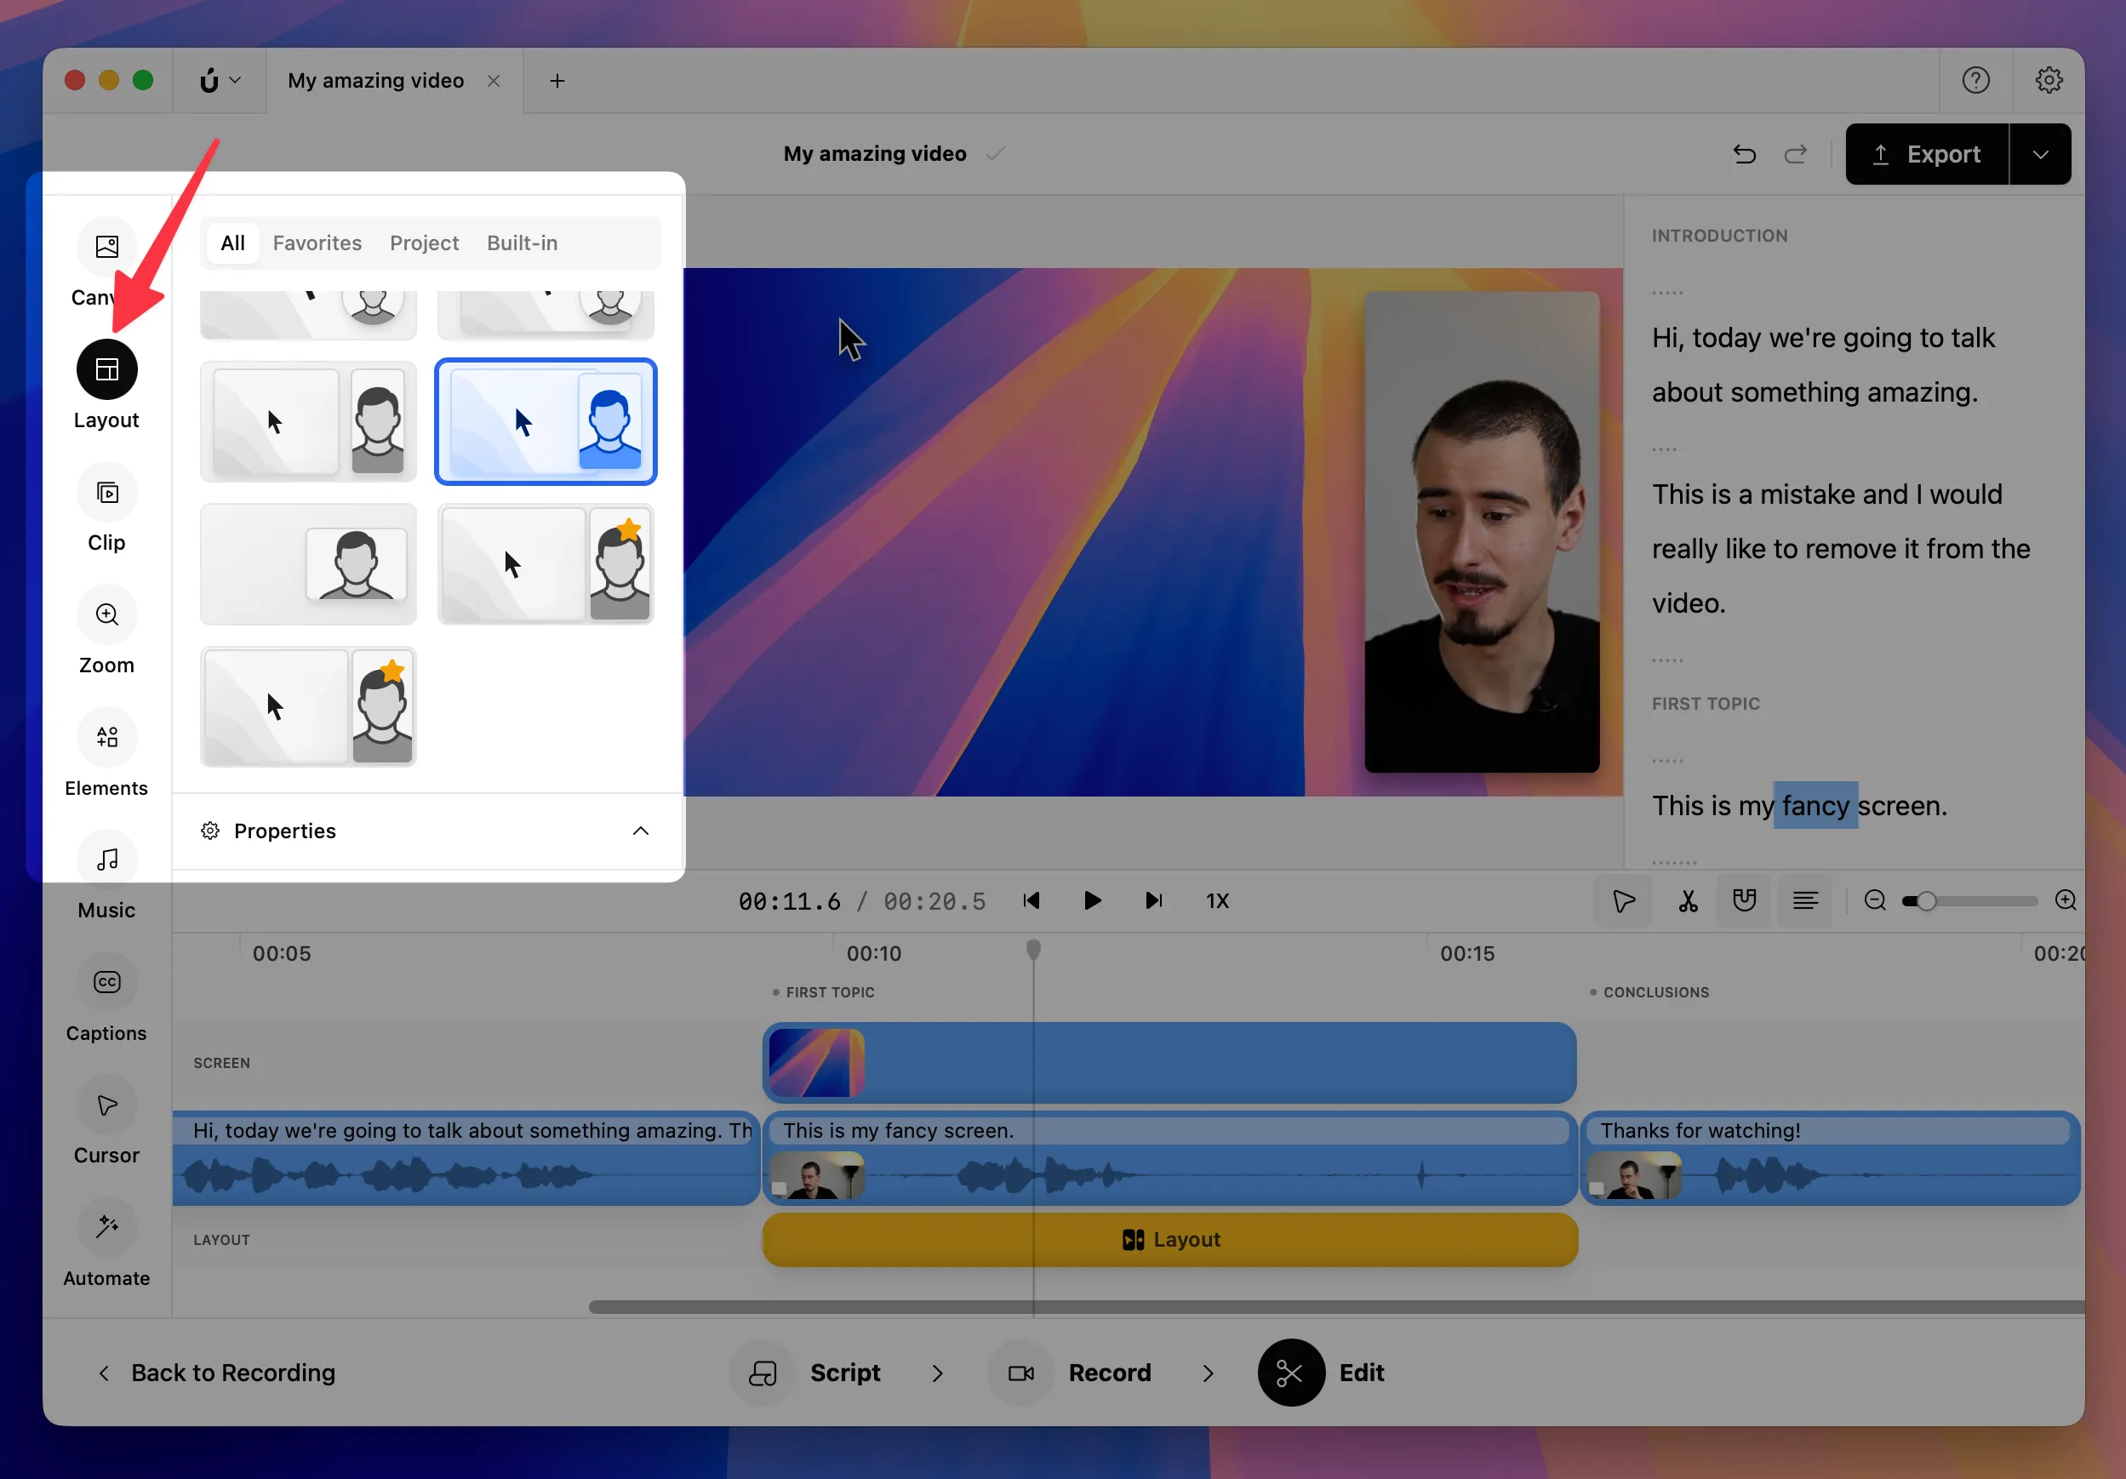This screenshot has height=1479, width=2126.
Task: Zoom out the timeline with minus magnifier
Action: point(1875,901)
